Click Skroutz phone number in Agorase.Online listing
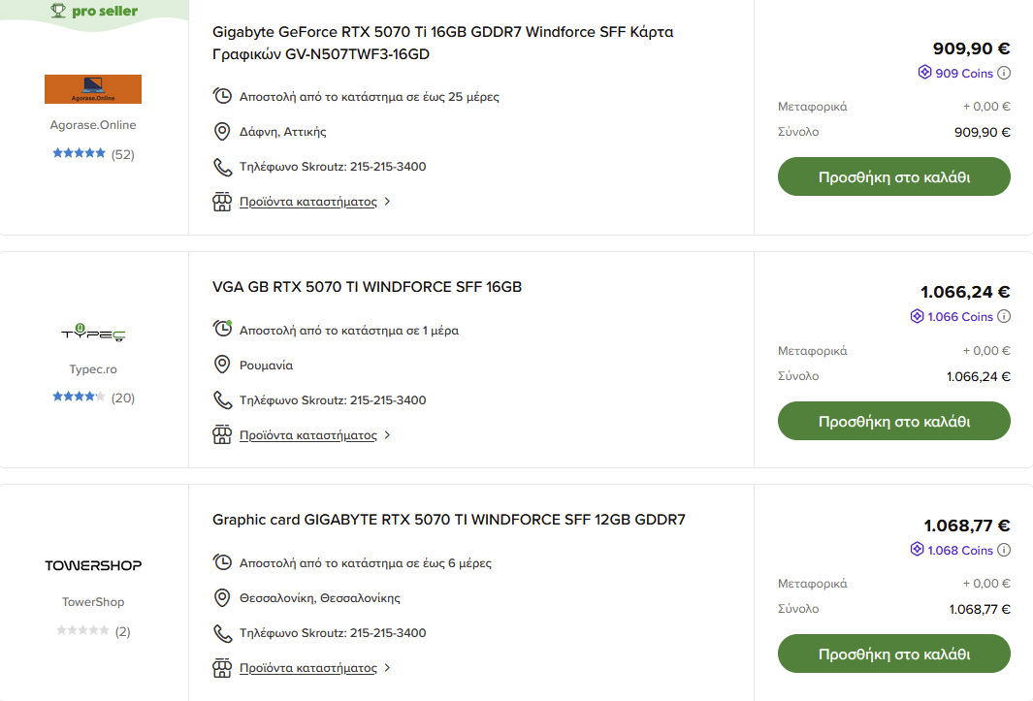The height and width of the screenshot is (701, 1033). pyautogui.click(x=333, y=167)
